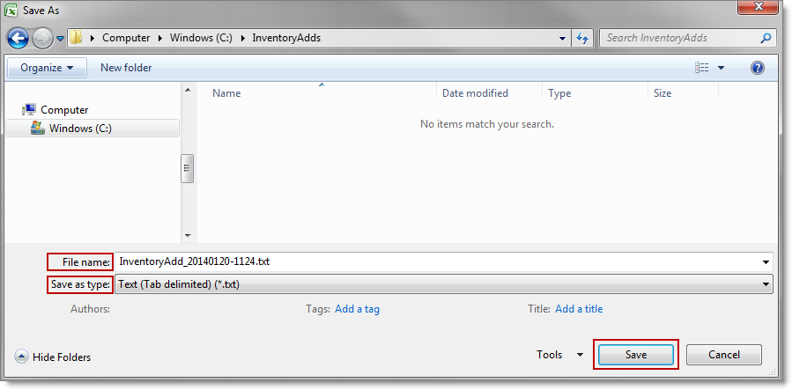
Task: Open the Organize dropdown menu
Action: (48, 68)
